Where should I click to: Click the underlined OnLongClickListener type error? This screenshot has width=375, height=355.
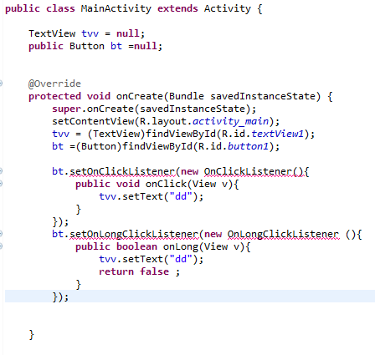point(283,234)
